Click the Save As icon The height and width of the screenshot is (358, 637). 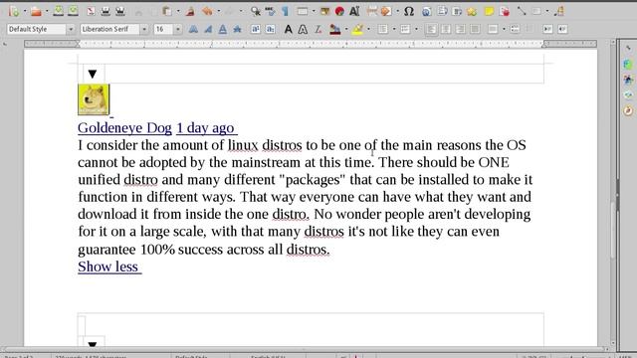coord(73,11)
